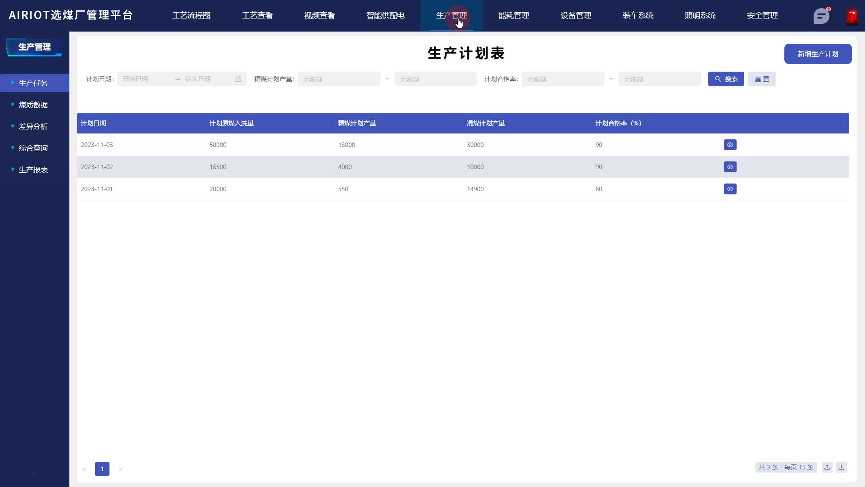Screen dimensions: 865x487
Task: Click the red alarm siren icon
Action: (851, 17)
